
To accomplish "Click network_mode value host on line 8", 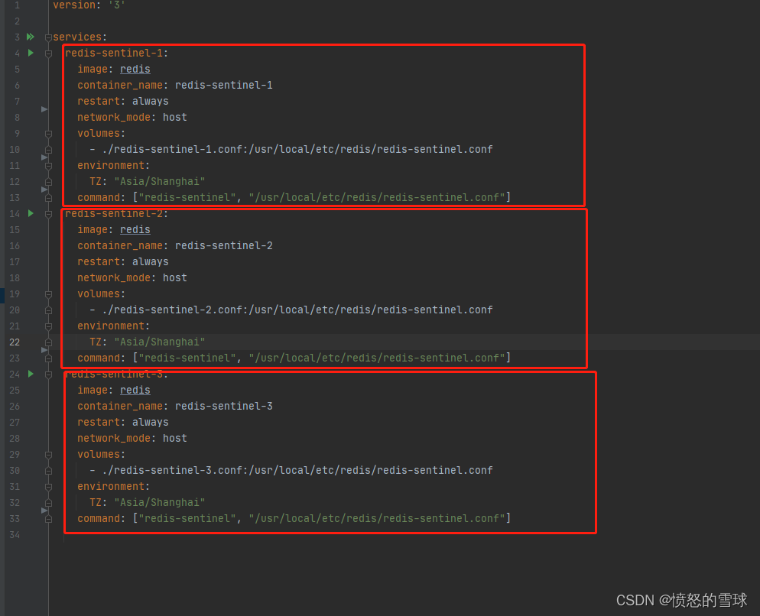I will tap(175, 117).
